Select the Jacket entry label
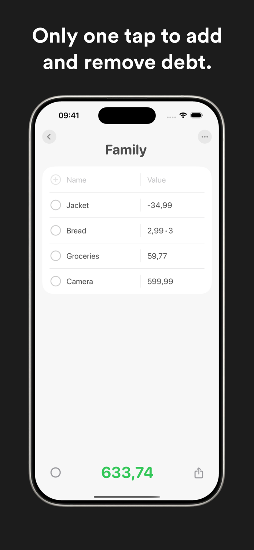Viewport: 254px width, 550px height. [77, 205]
